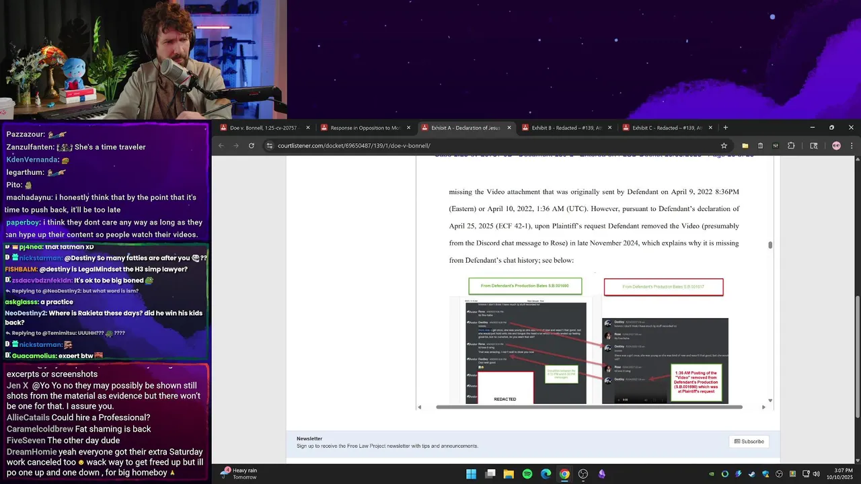The image size is (861, 484).
Task: Switch to the Doe v. Bonnell tab
Action: tap(265, 128)
